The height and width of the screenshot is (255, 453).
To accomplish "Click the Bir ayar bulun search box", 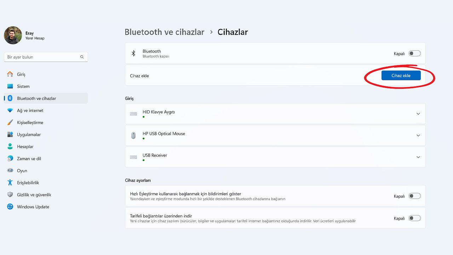I will 42,57.
